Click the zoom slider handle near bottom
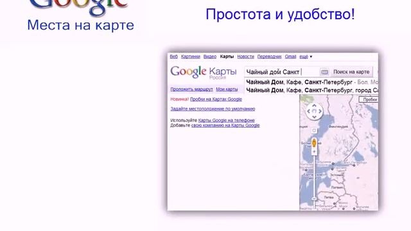This screenshot has width=411, height=231. [314, 199]
